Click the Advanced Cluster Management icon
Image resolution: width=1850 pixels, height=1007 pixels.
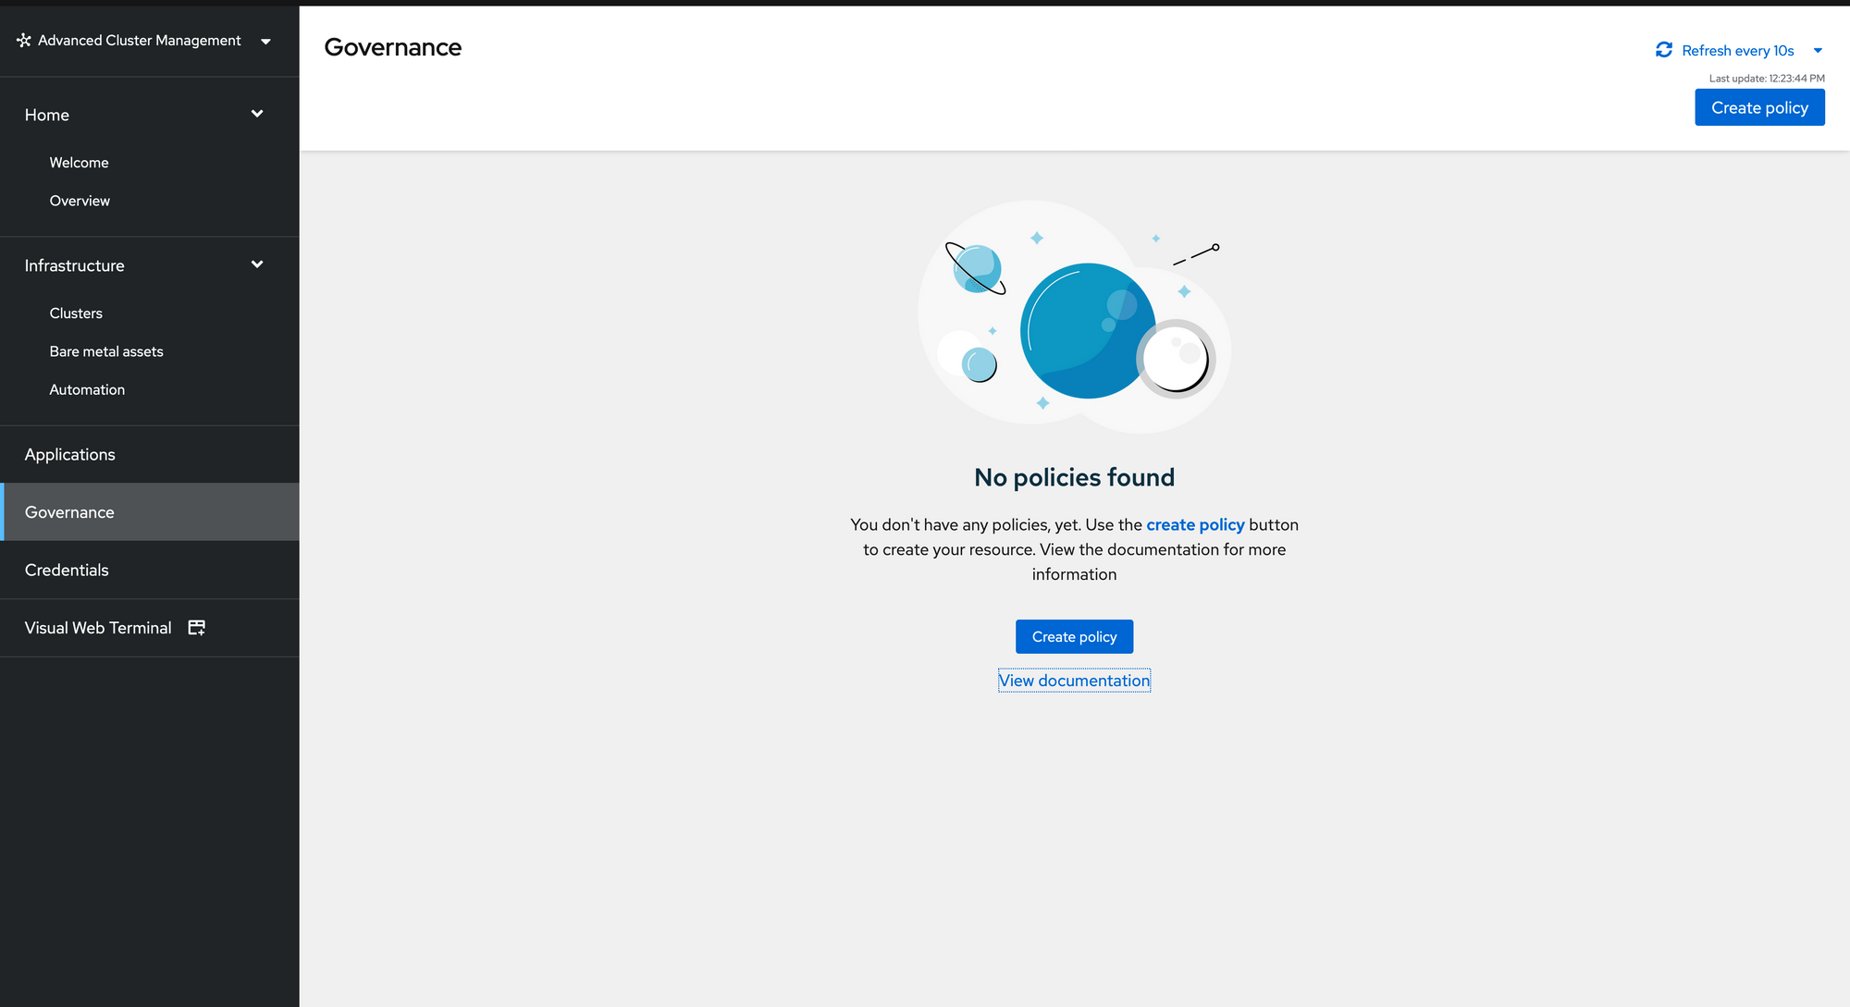coord(23,40)
